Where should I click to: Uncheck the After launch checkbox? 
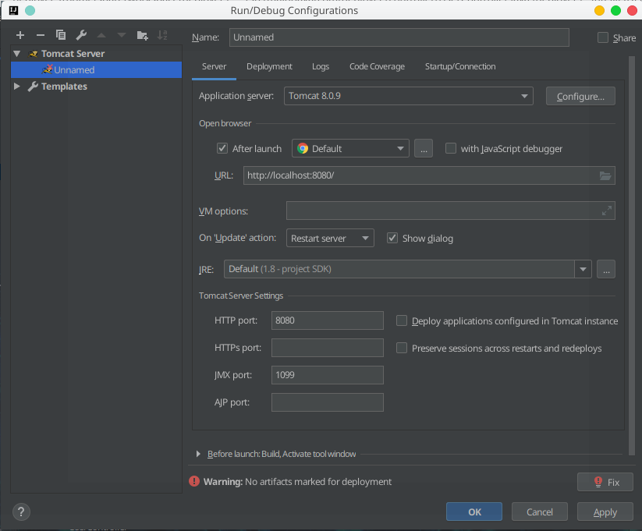click(x=222, y=148)
